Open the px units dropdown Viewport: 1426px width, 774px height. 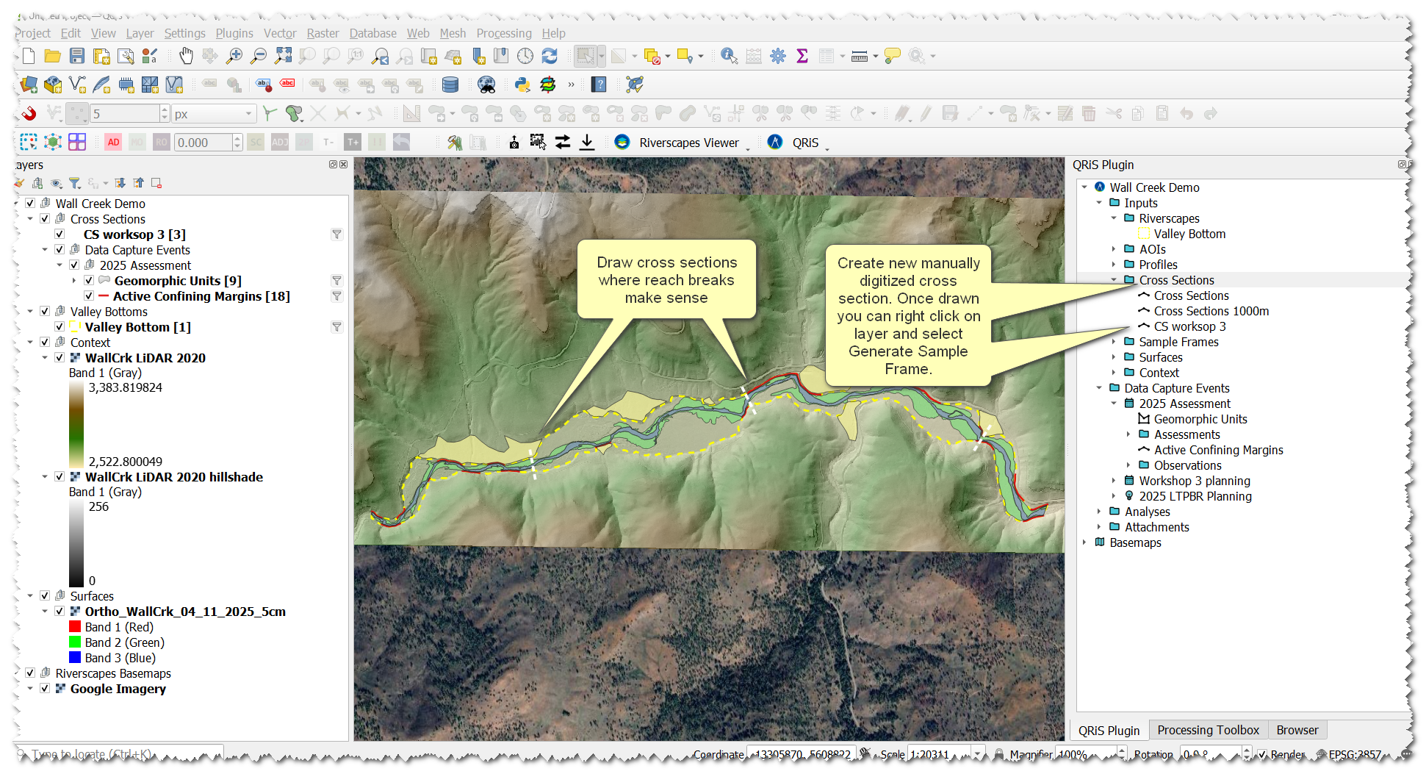tap(250, 114)
